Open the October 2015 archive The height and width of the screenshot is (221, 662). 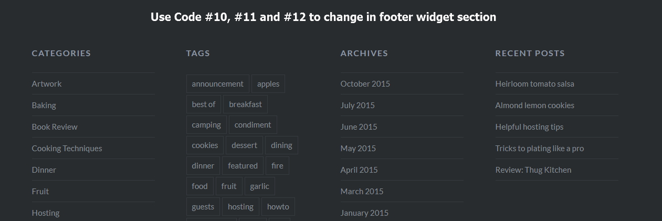pyautogui.click(x=365, y=83)
